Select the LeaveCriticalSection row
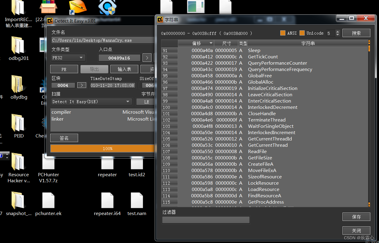The height and width of the screenshot is (243, 379). click(265, 95)
